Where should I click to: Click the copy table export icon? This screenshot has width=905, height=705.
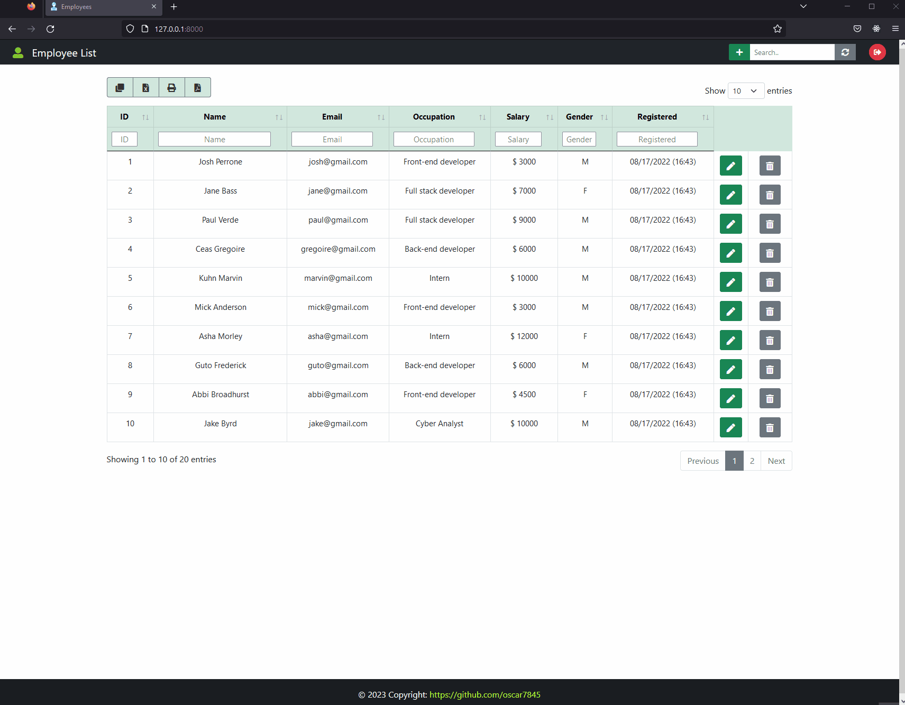[120, 88]
